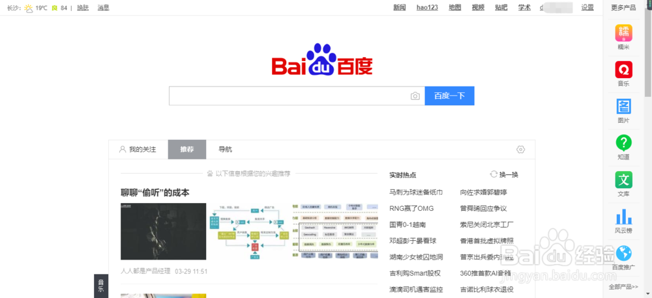Click the camera image-search icon

click(x=415, y=96)
